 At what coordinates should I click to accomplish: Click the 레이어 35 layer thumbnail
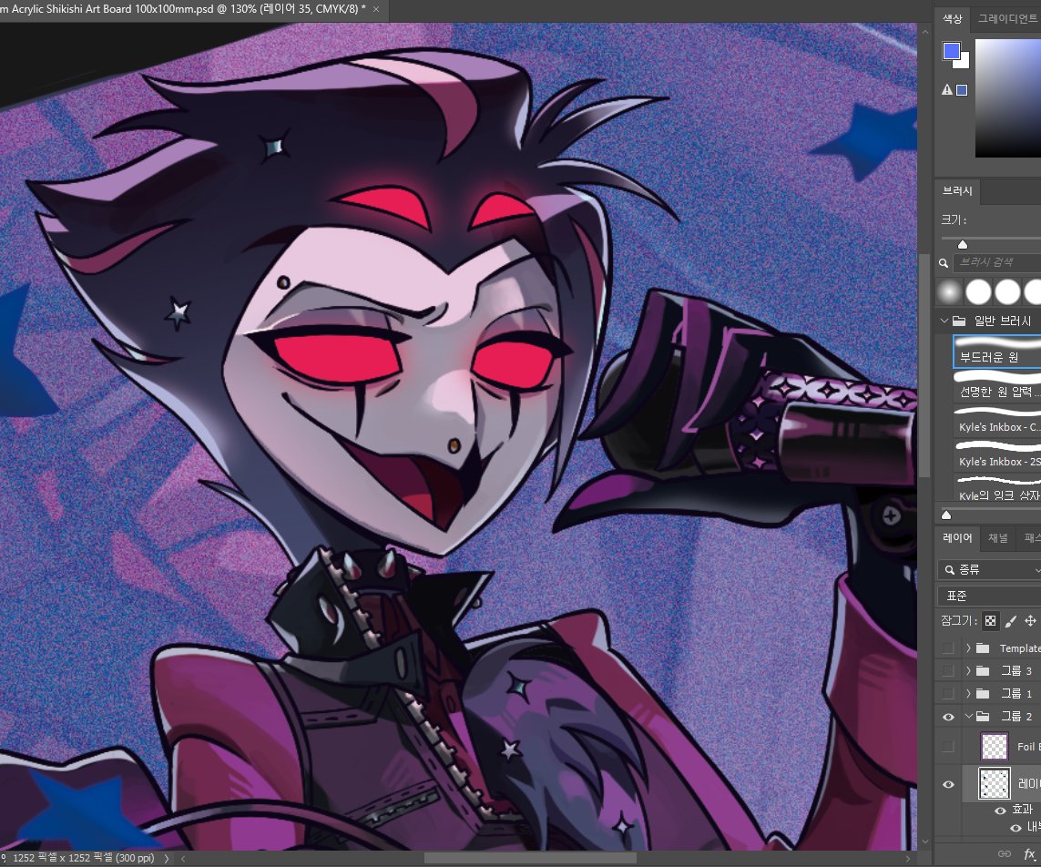click(x=995, y=783)
